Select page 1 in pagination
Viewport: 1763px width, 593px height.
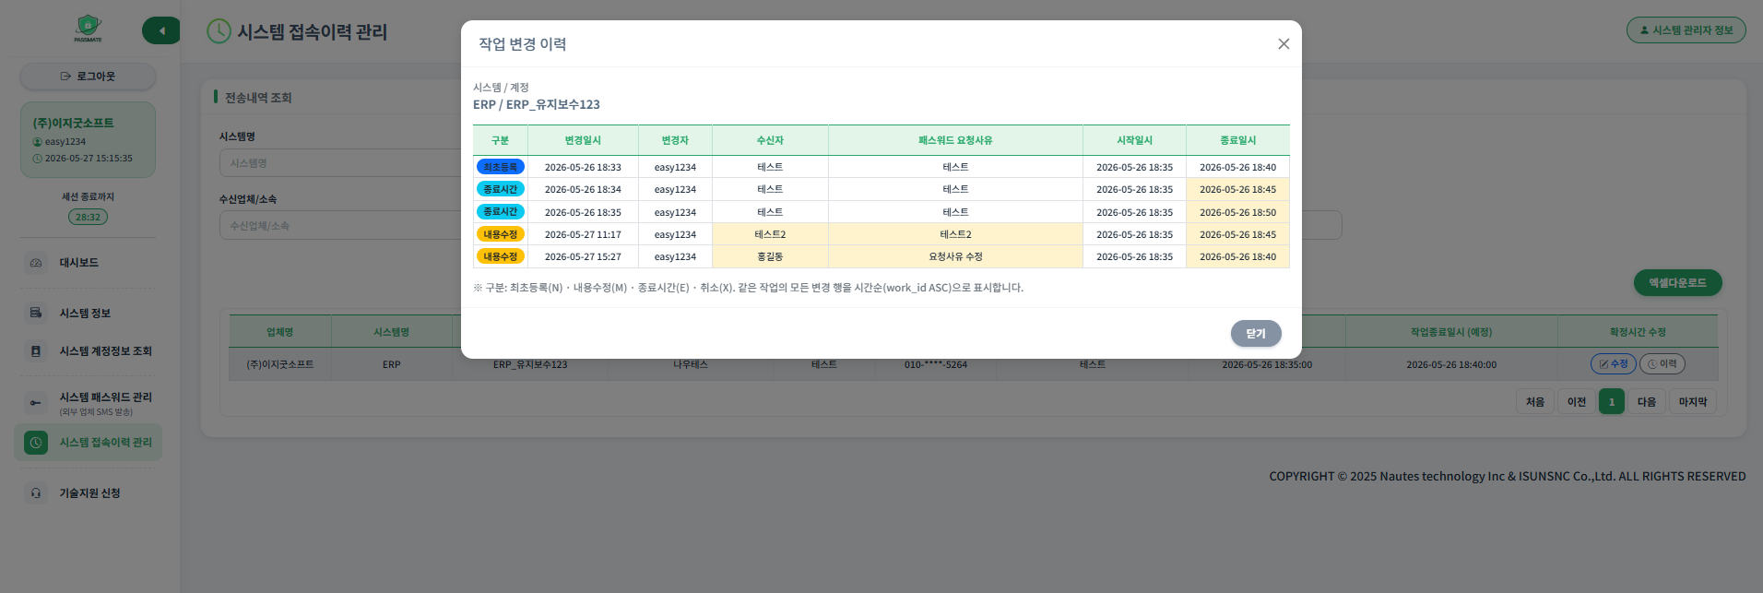tap(1612, 402)
